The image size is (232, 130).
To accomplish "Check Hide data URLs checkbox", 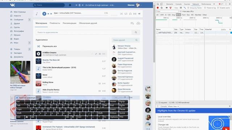I will coord(181,11).
